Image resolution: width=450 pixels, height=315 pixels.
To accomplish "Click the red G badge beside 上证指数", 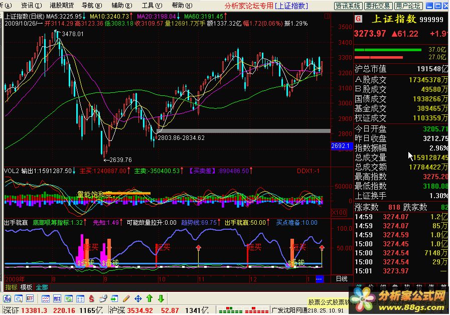I will point(358,19).
